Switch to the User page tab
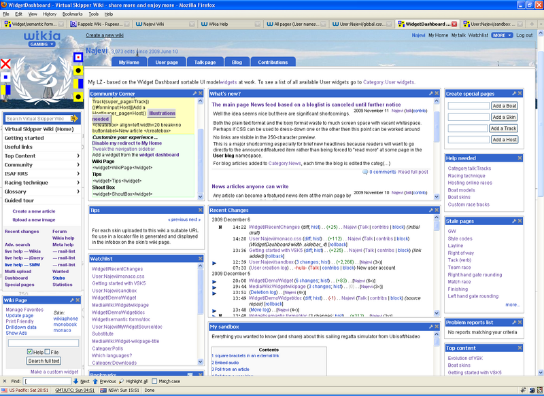544x396 pixels. [167, 62]
